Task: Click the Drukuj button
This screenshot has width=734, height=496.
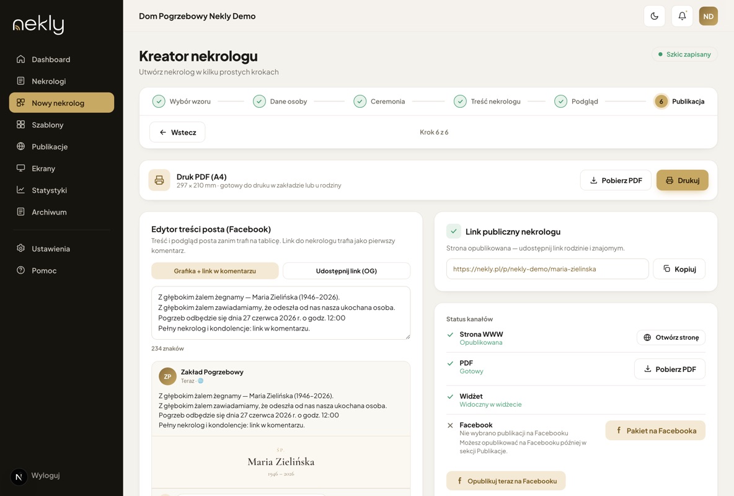Action: pyautogui.click(x=682, y=180)
